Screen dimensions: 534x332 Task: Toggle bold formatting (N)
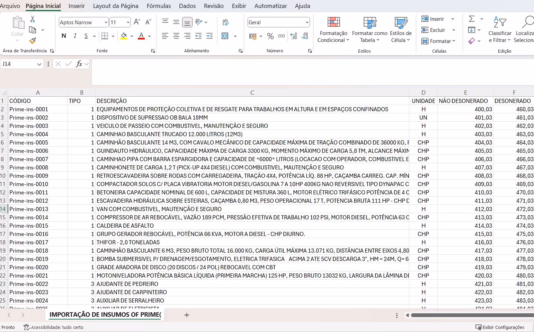tap(64, 36)
